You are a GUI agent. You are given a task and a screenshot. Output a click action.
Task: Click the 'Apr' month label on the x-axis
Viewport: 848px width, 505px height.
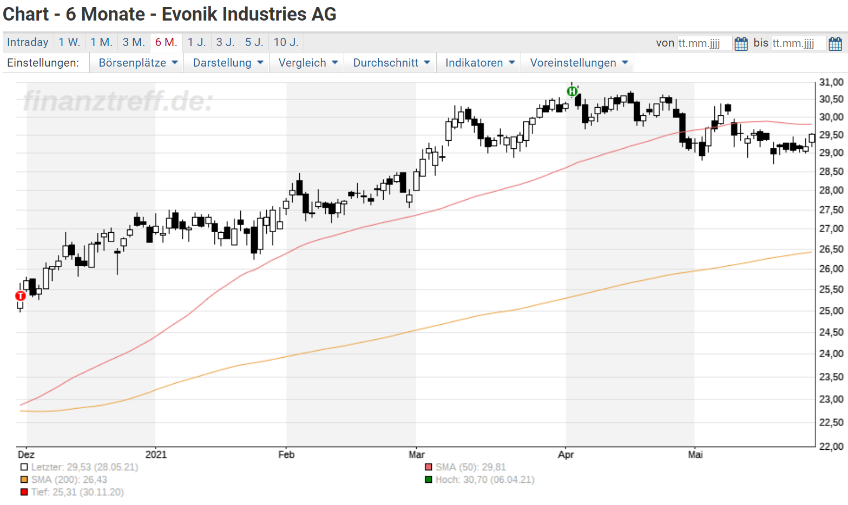[566, 455]
